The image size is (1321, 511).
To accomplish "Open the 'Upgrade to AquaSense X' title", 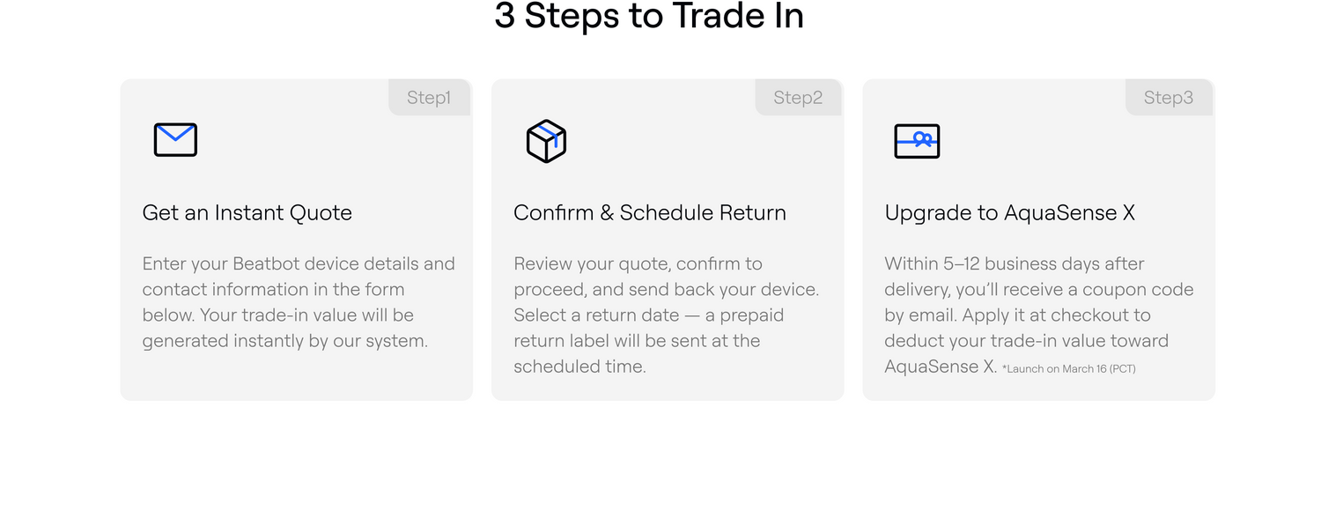I will (1009, 212).
